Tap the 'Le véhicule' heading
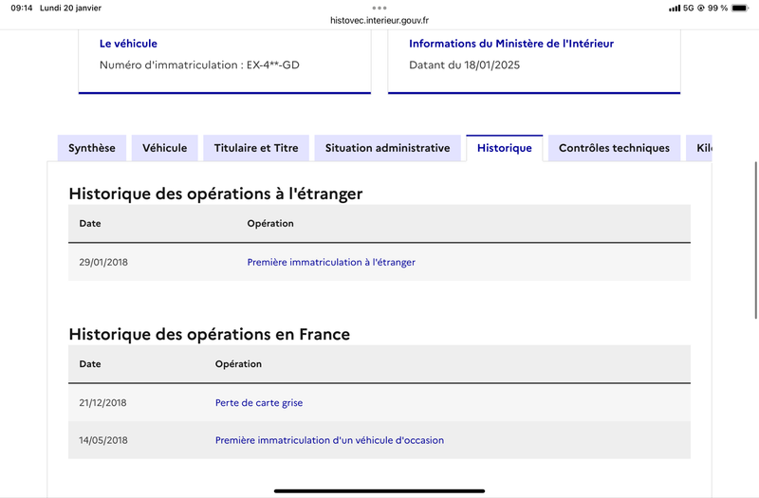 coord(128,44)
